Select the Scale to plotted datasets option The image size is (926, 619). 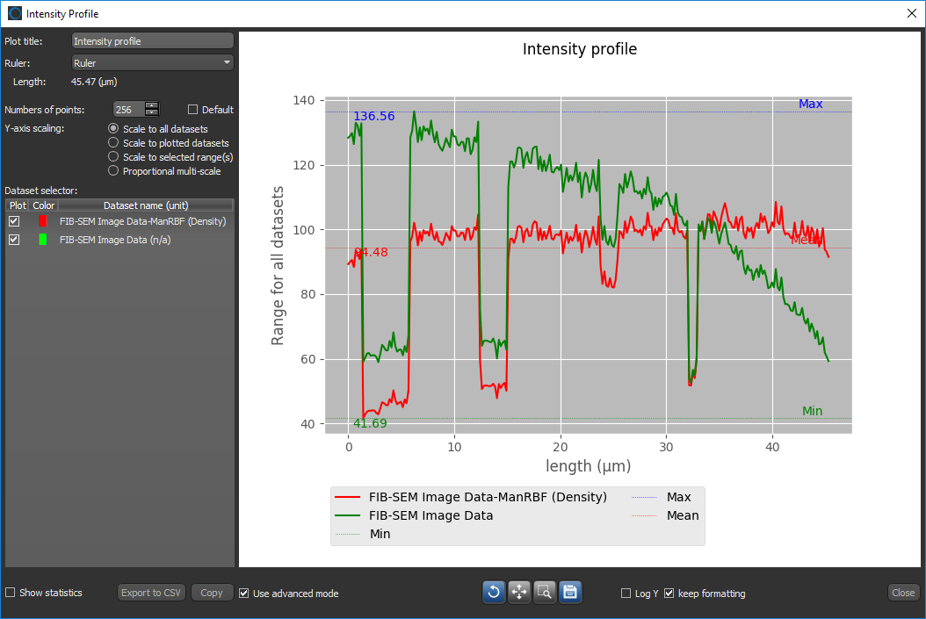click(114, 143)
